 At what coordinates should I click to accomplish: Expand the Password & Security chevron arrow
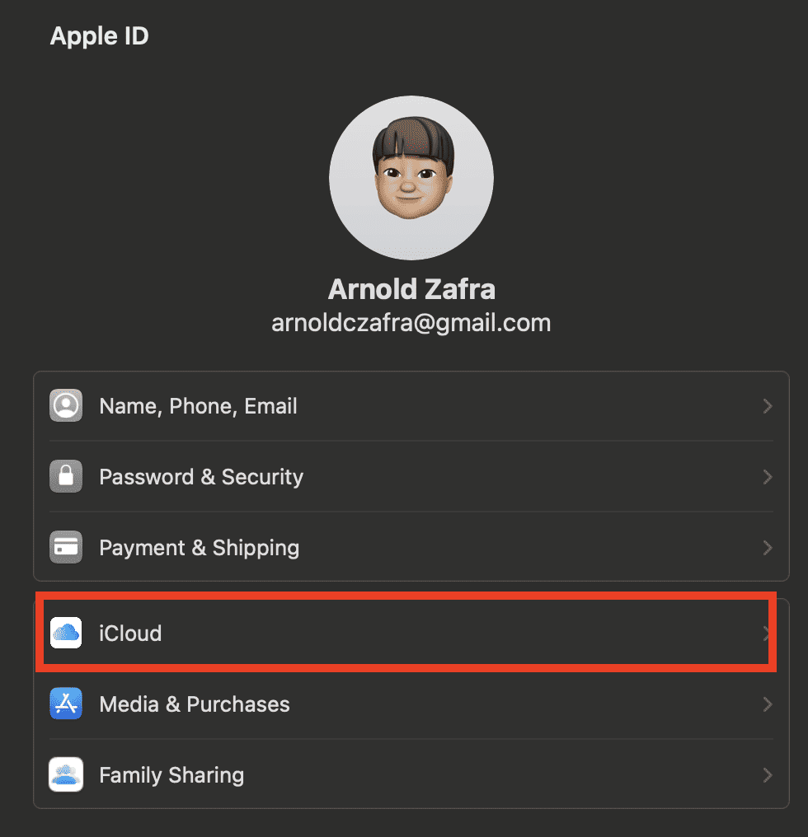[x=767, y=477]
